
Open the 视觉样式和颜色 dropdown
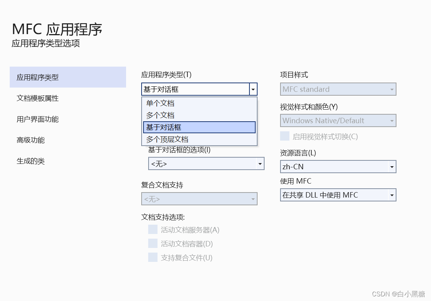click(391, 120)
